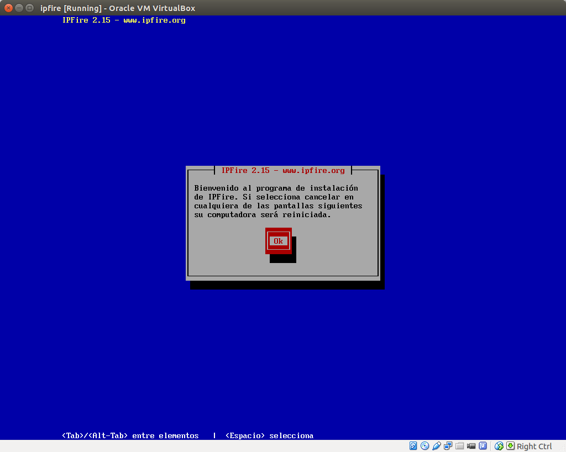Click the shared folders icon in the status bar
Image resolution: width=566 pixels, height=452 pixels.
tap(459, 446)
